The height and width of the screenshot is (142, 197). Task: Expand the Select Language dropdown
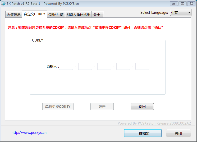coord(181,12)
